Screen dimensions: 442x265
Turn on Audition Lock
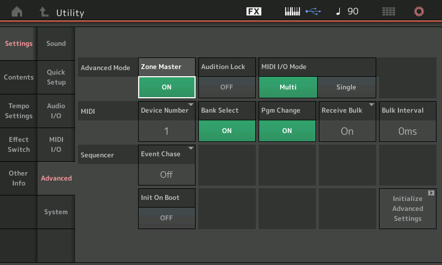[227, 87]
